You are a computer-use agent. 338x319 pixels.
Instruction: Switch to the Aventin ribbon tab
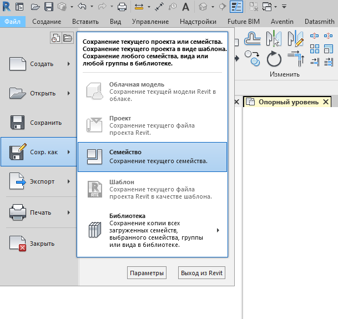pyautogui.click(x=282, y=22)
